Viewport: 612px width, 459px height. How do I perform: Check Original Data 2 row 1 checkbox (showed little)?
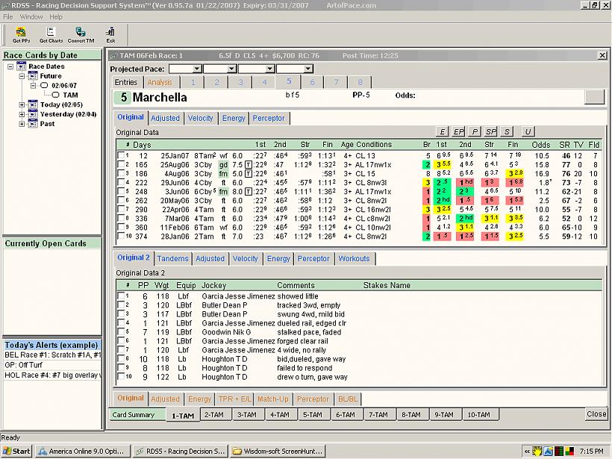122,296
